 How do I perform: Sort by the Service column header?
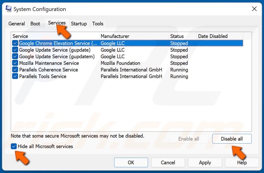[55, 36]
